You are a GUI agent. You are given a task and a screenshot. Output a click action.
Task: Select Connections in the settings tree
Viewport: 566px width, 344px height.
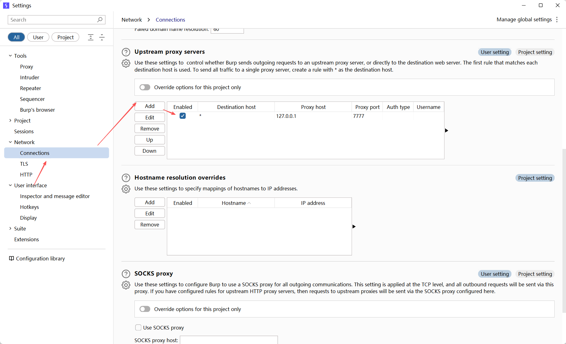[x=56, y=153]
